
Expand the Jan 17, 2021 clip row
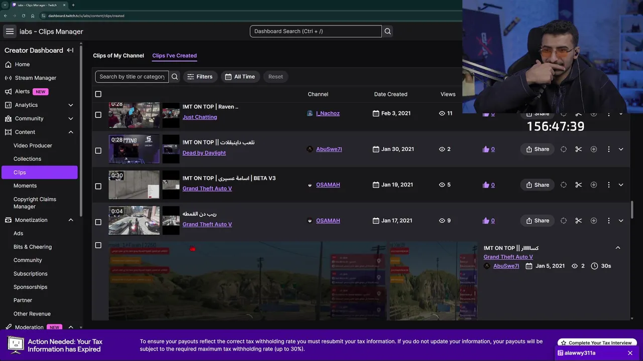(621, 221)
